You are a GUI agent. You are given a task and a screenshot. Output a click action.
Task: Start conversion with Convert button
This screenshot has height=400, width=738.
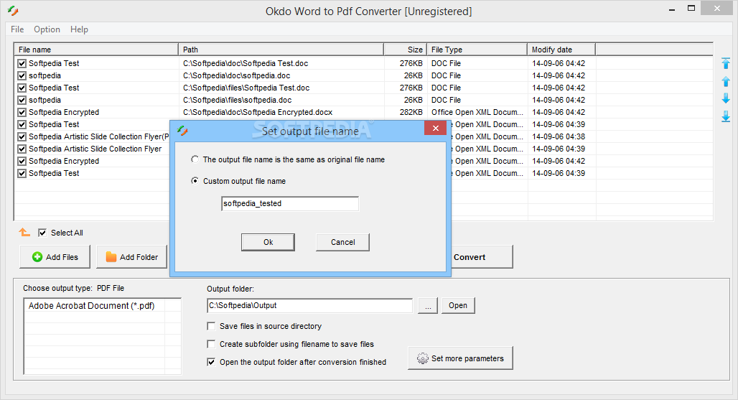click(x=482, y=257)
